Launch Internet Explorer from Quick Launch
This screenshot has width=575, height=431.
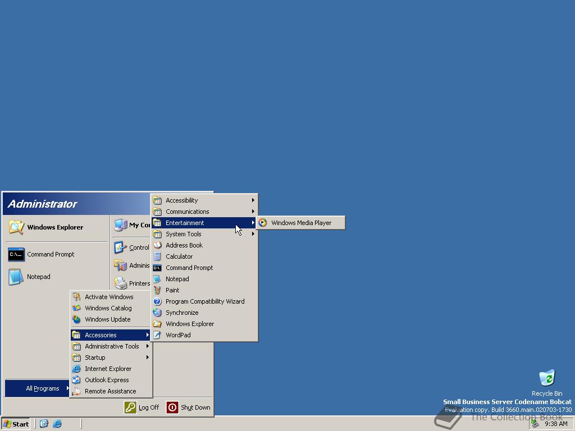tap(58, 424)
